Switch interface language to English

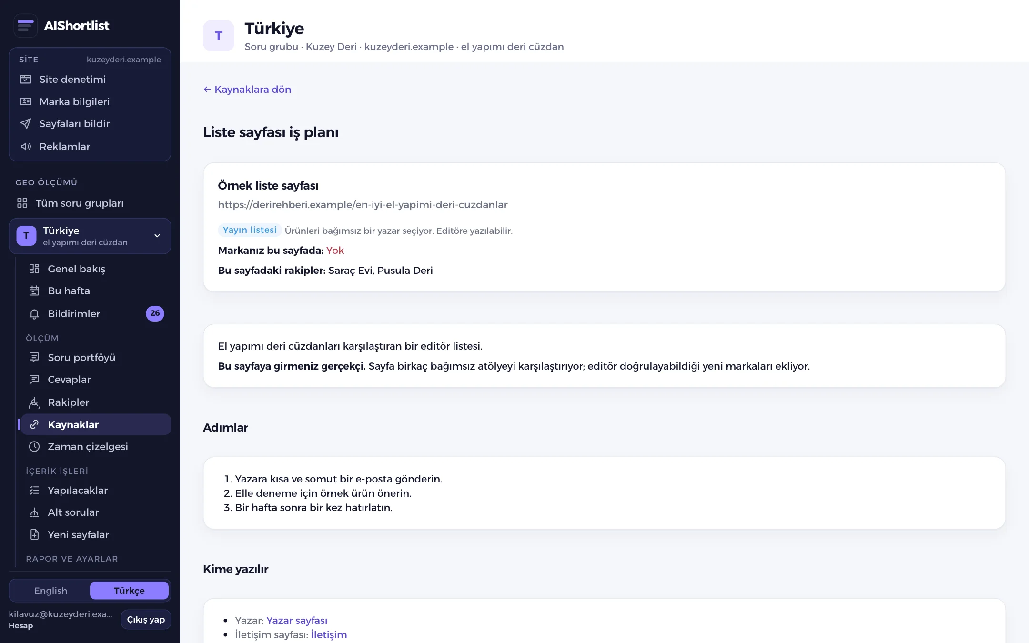coord(50,591)
